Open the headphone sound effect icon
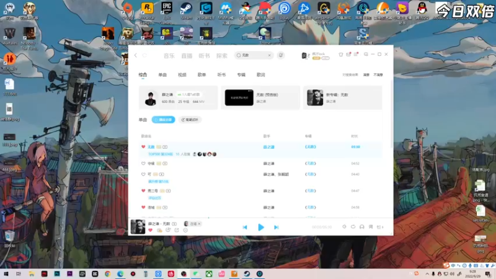496x279 pixels. [362, 227]
